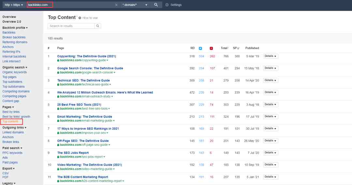Sort table by RD column header
The height and width of the screenshot is (185, 352).
(x=192, y=48)
